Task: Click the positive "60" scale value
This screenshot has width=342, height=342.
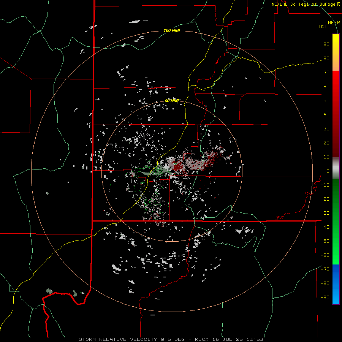Action: (x=326, y=87)
